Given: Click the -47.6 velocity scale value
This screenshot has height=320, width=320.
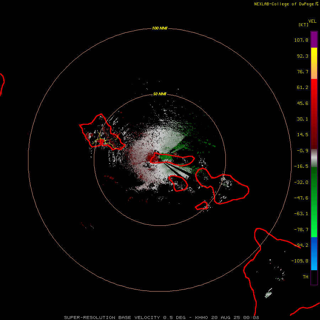Looking at the screenshot, I should 301,198.
